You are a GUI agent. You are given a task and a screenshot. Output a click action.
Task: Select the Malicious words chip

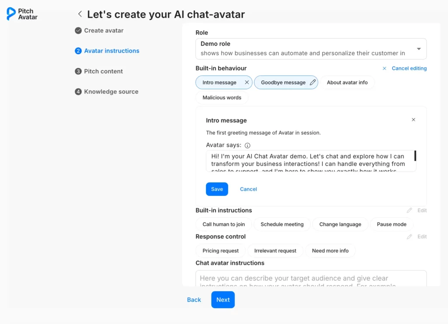point(222,98)
